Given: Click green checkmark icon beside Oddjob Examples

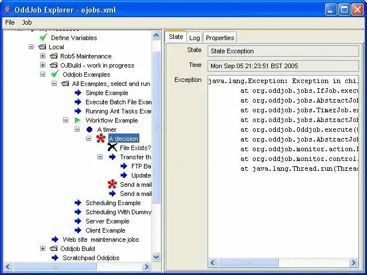Looking at the screenshot, I should (55, 74).
